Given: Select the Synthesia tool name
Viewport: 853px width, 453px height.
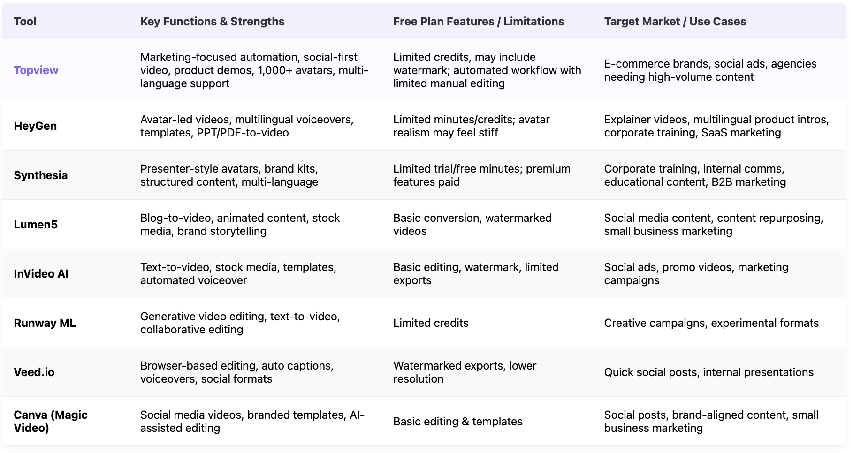Looking at the screenshot, I should point(41,175).
